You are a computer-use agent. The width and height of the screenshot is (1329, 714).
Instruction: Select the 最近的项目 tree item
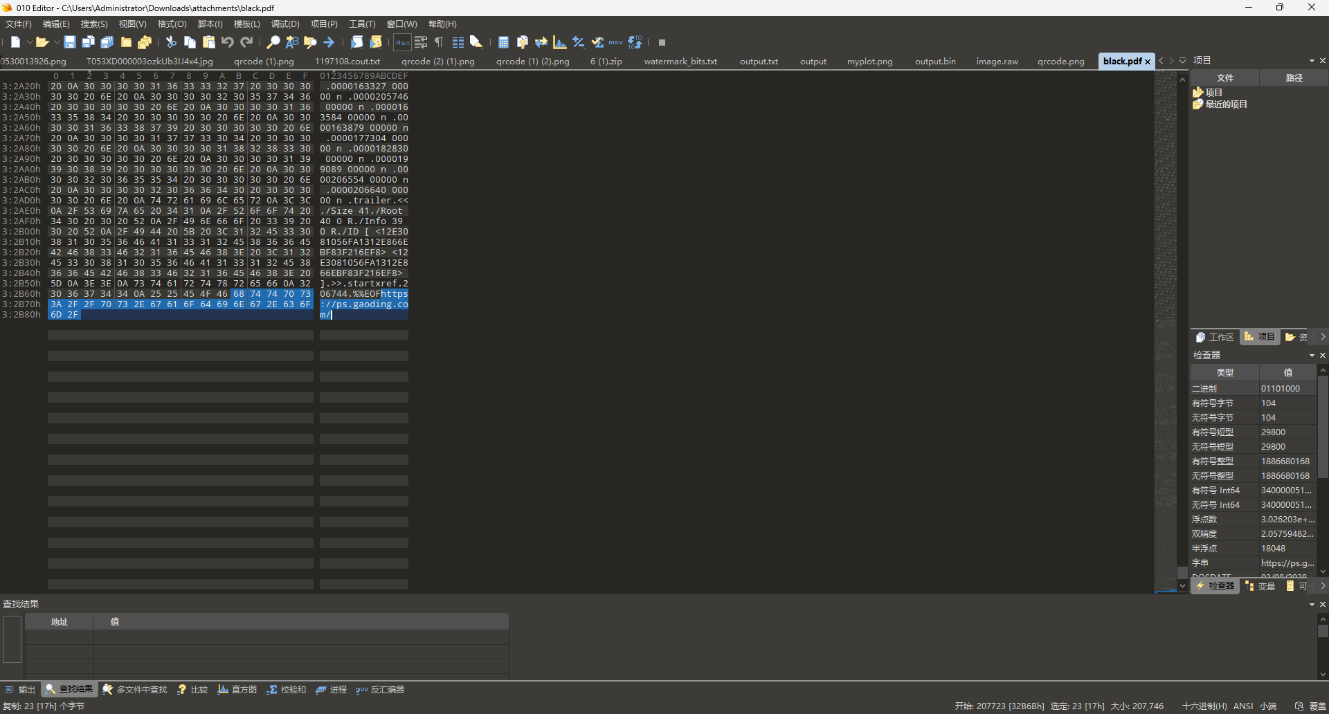coord(1225,104)
